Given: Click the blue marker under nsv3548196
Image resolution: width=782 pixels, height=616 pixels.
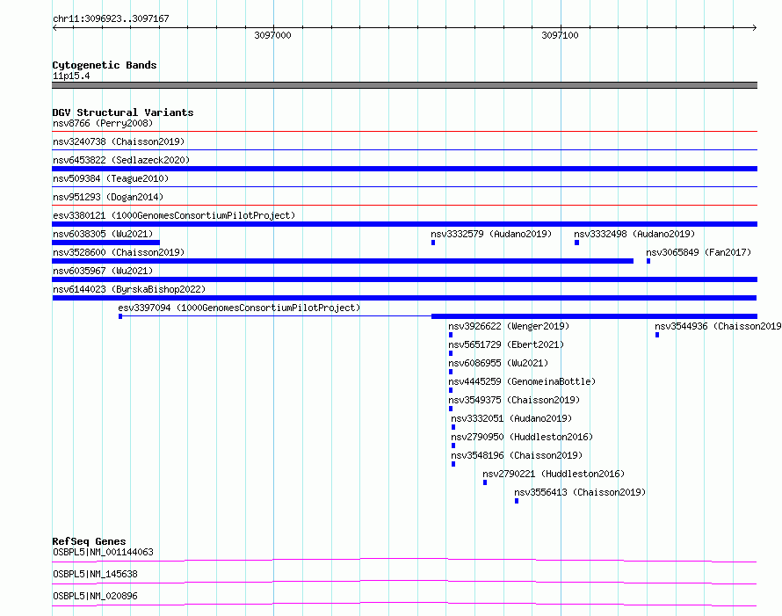Looking at the screenshot, I should coord(453,464).
